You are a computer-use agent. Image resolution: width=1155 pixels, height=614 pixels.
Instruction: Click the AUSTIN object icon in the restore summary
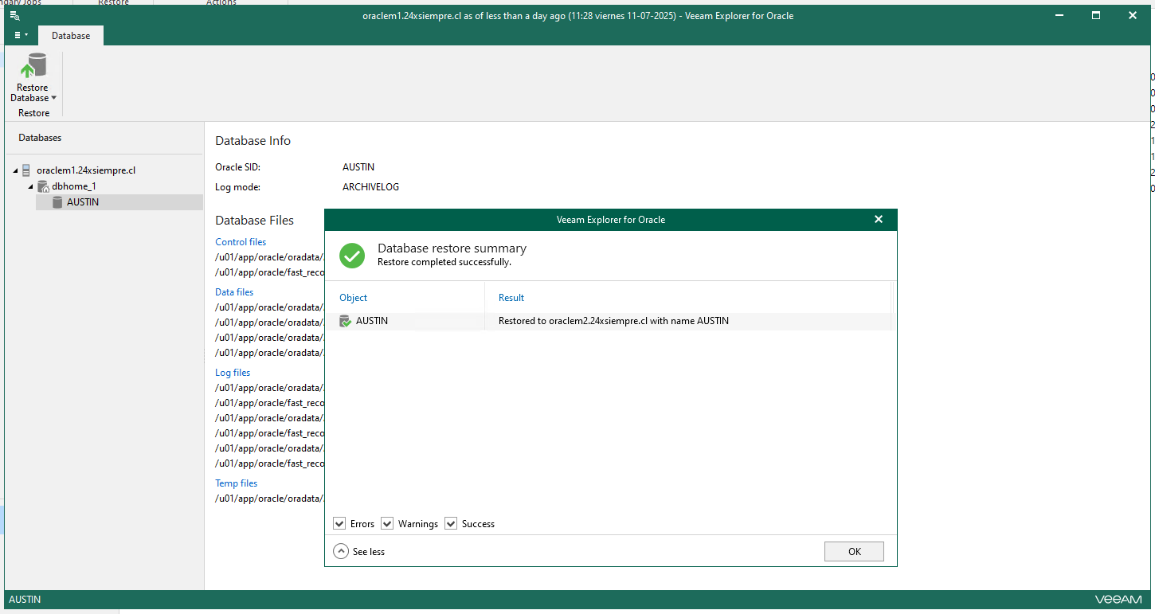coord(345,321)
